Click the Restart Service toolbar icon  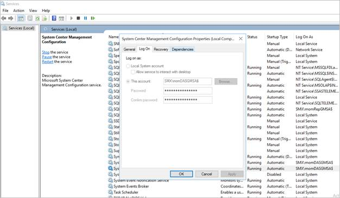click(93, 18)
